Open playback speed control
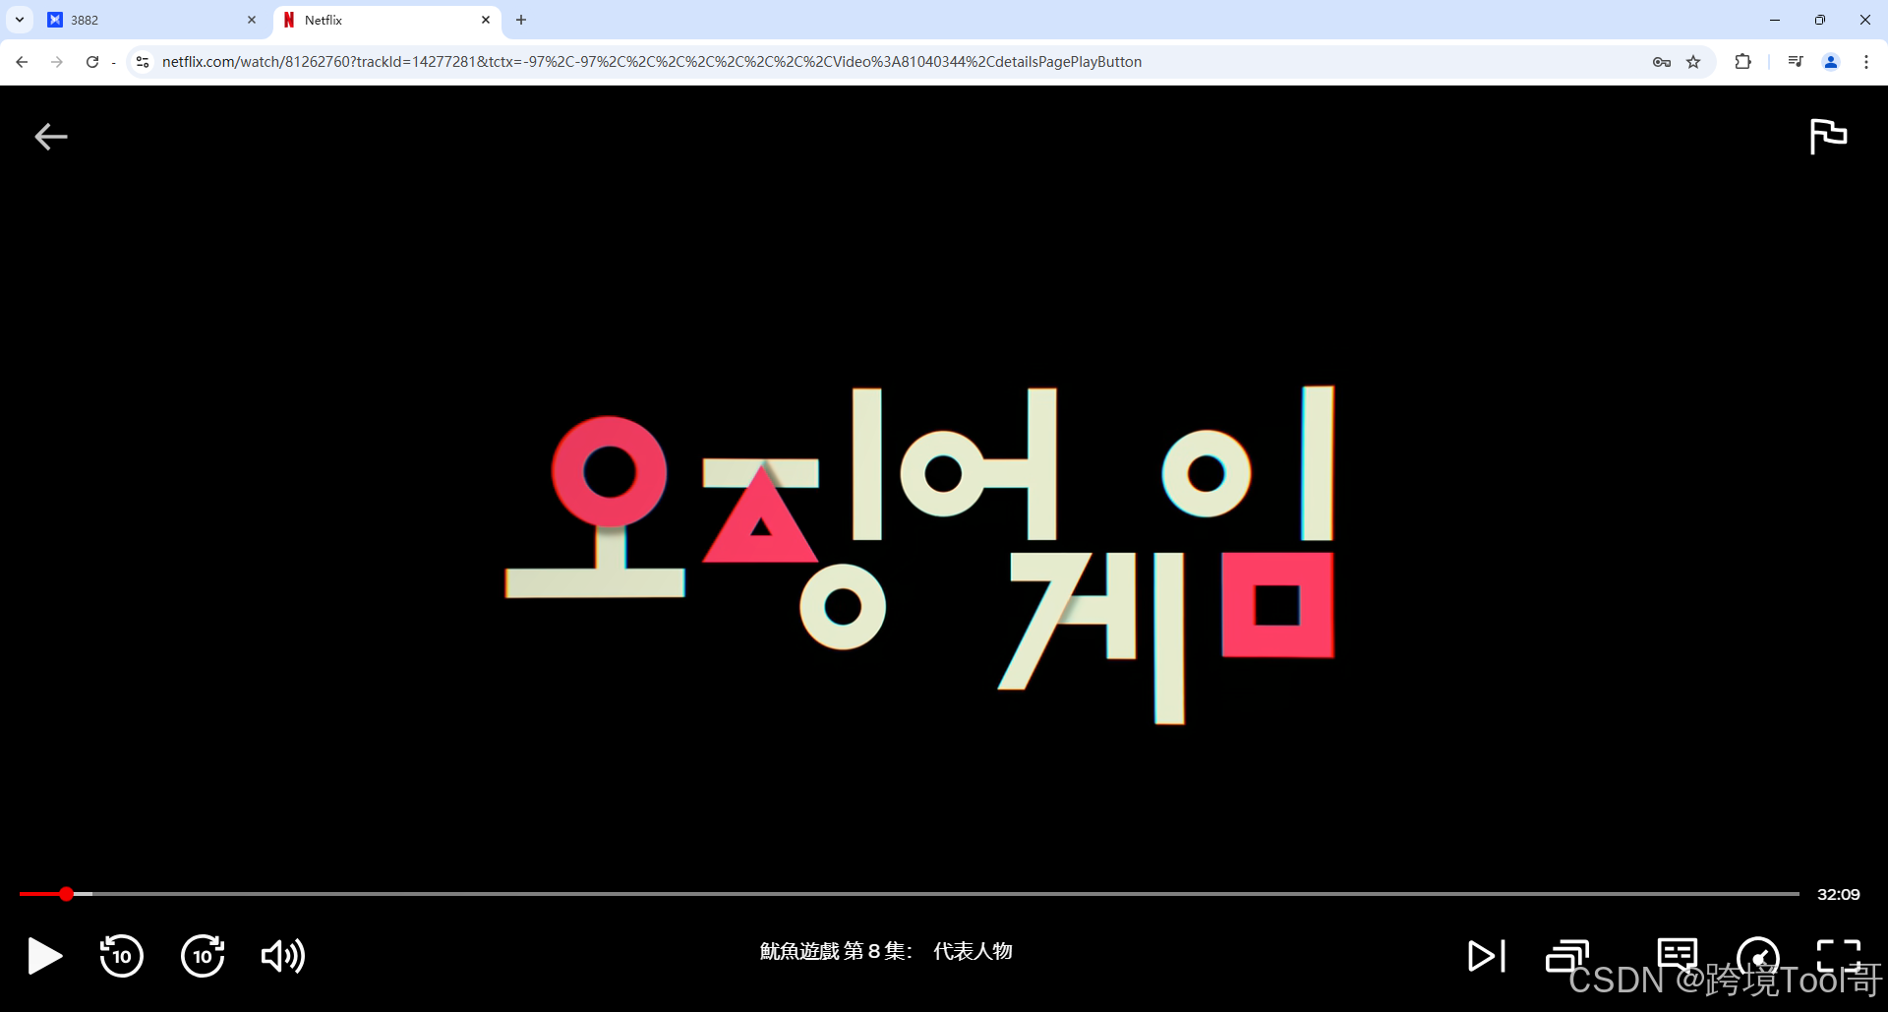This screenshot has width=1888, height=1012. (x=1758, y=956)
